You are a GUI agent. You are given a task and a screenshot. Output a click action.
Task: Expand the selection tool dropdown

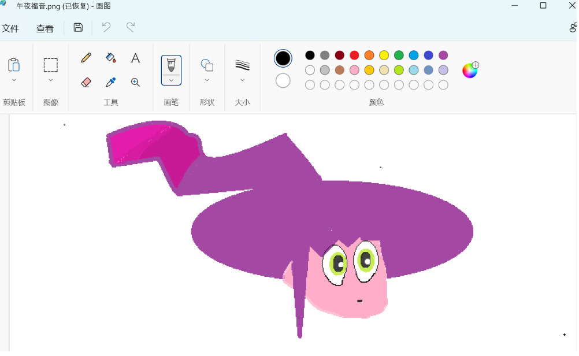(51, 80)
